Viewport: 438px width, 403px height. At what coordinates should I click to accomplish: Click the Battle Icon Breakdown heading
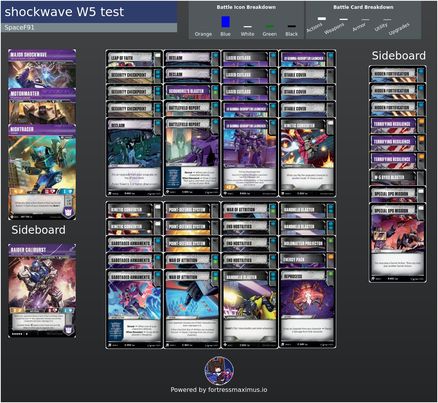pos(246,7)
